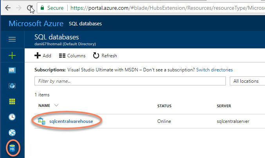Open the All resources grid icon
Viewport: 265px width, 158px height.
coord(12,101)
